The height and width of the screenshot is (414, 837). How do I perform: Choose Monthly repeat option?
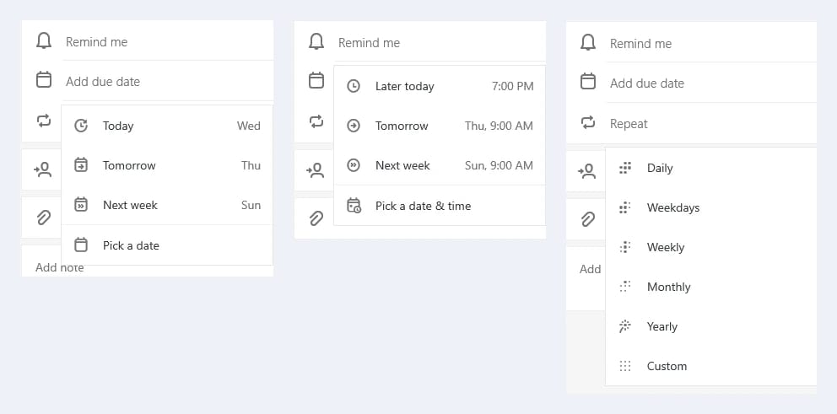tap(711, 287)
